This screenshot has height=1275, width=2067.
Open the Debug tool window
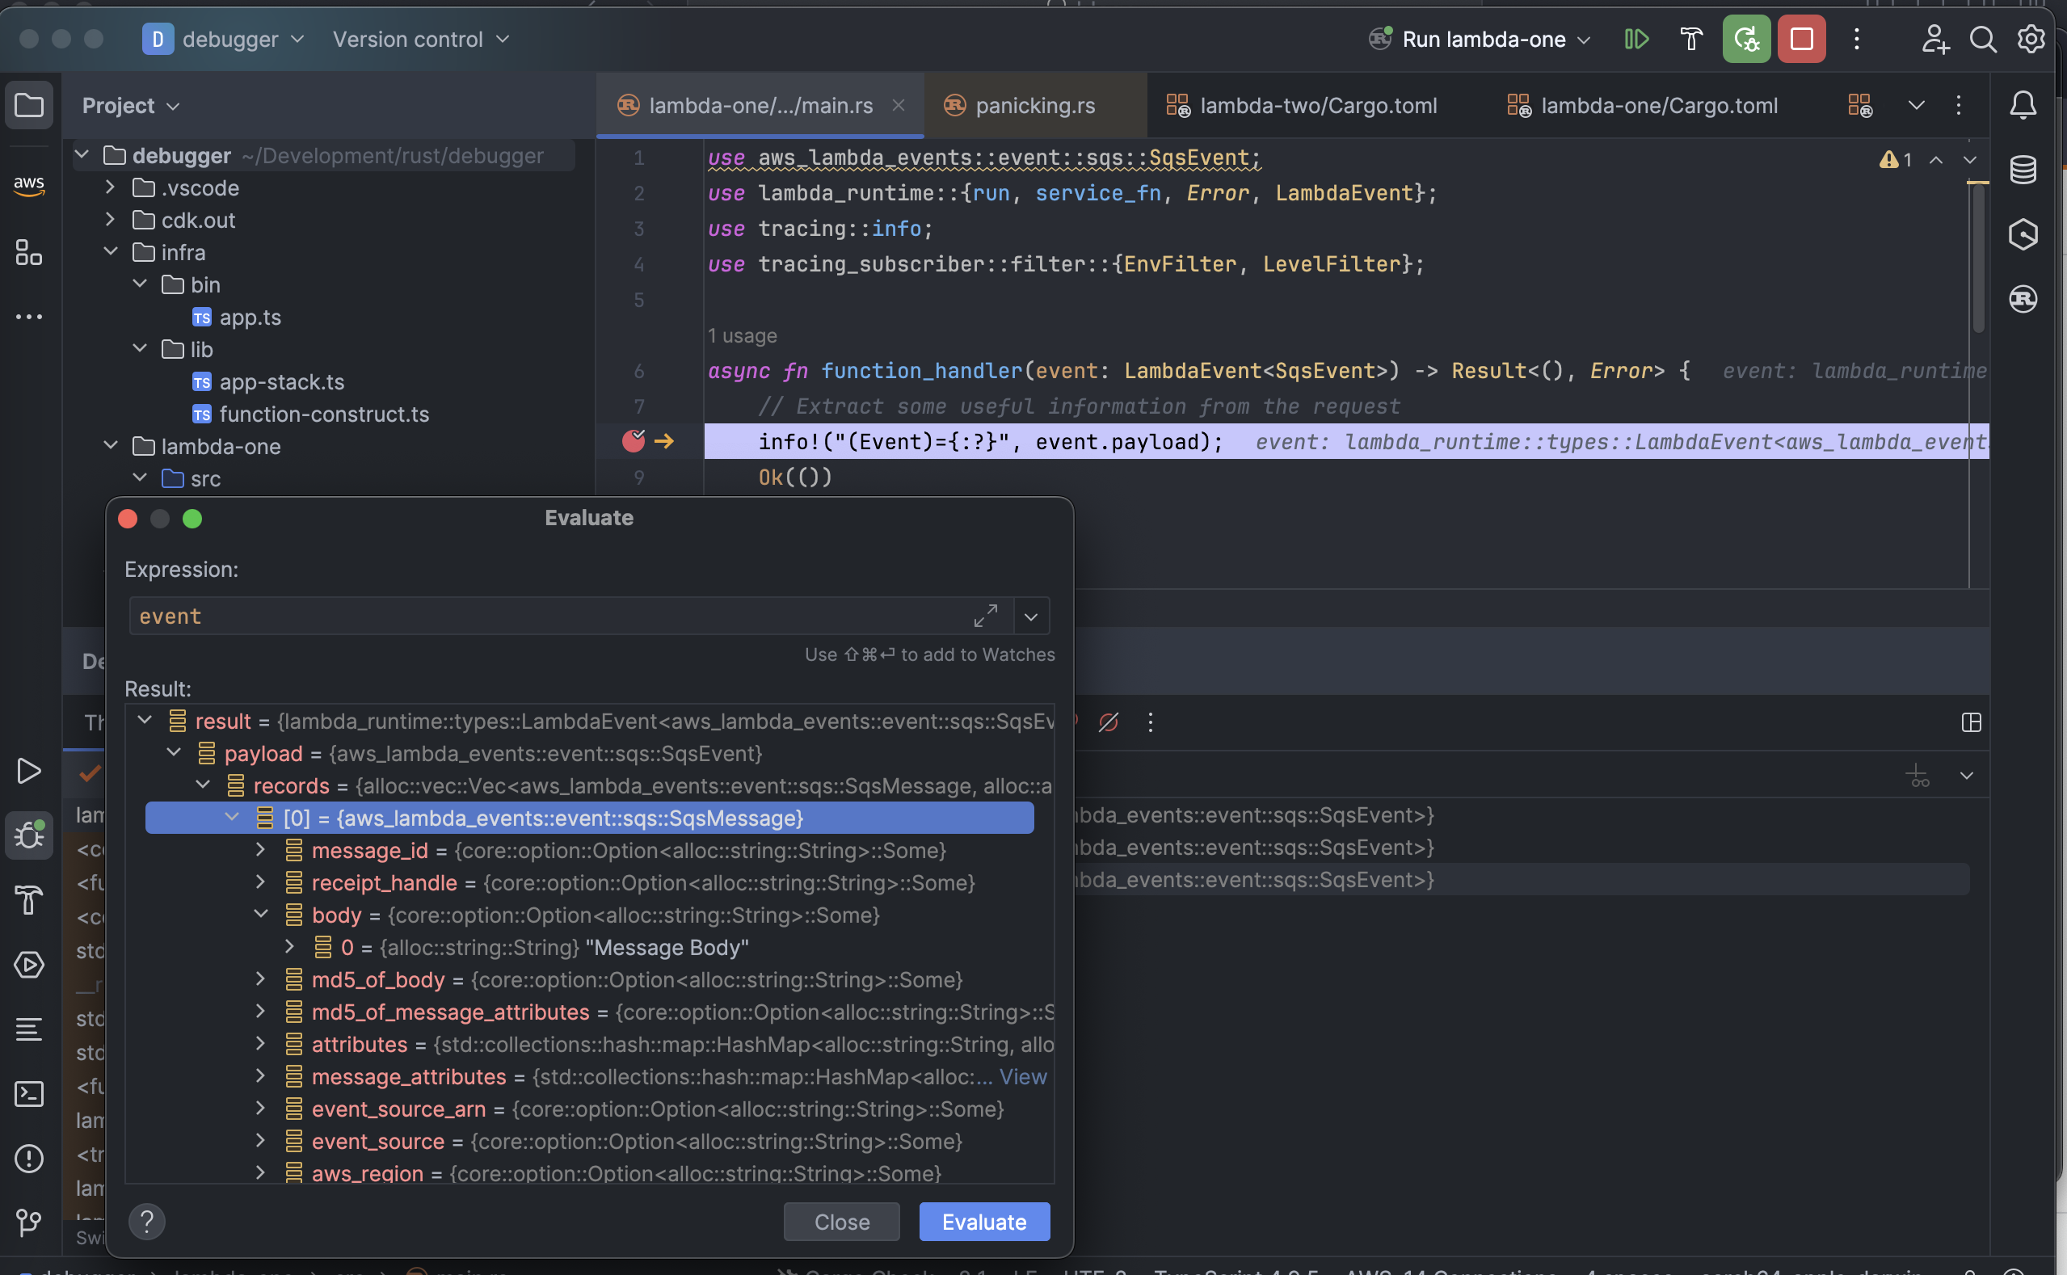tap(30, 835)
